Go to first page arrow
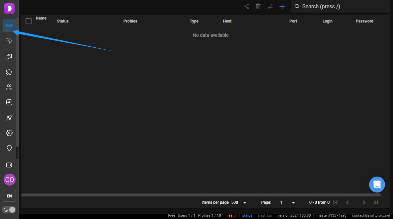This screenshot has width=393, height=219. 336,202
